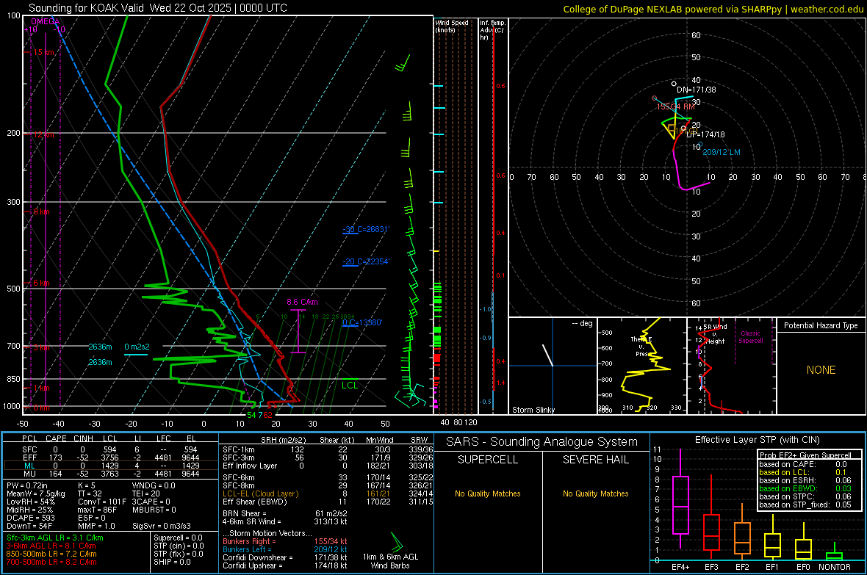Click '3-6km AGL LR = 8.1 C/km'
This screenshot has width=867, height=575.
[51, 546]
